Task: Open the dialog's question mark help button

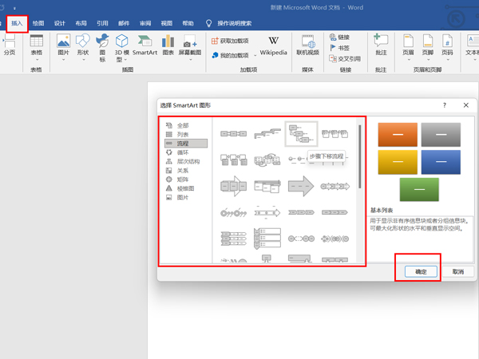Action: click(x=445, y=105)
